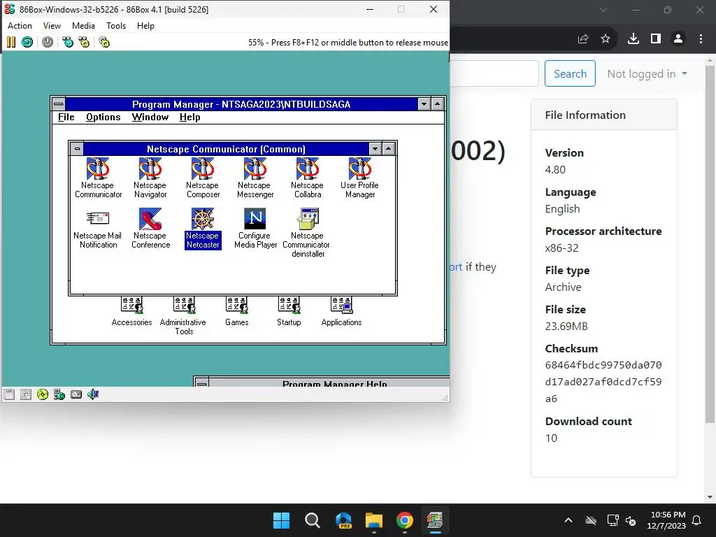The height and width of the screenshot is (537, 716).
Task: Minimize the Netscape Communicator group window
Action: point(375,149)
